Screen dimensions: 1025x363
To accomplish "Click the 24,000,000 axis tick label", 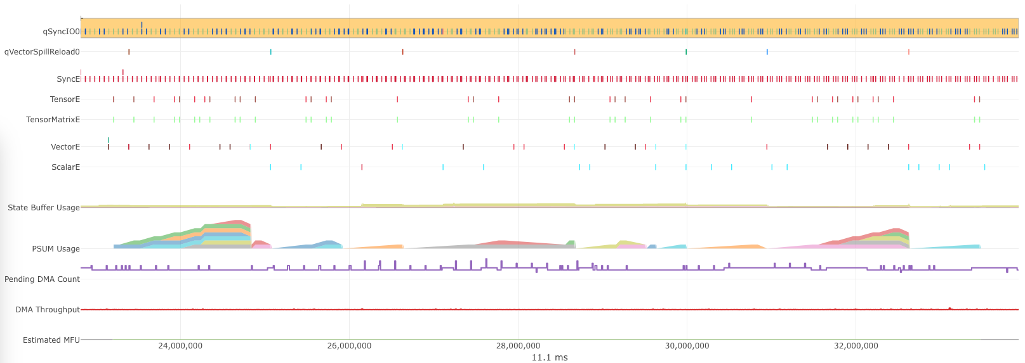I will (180, 346).
